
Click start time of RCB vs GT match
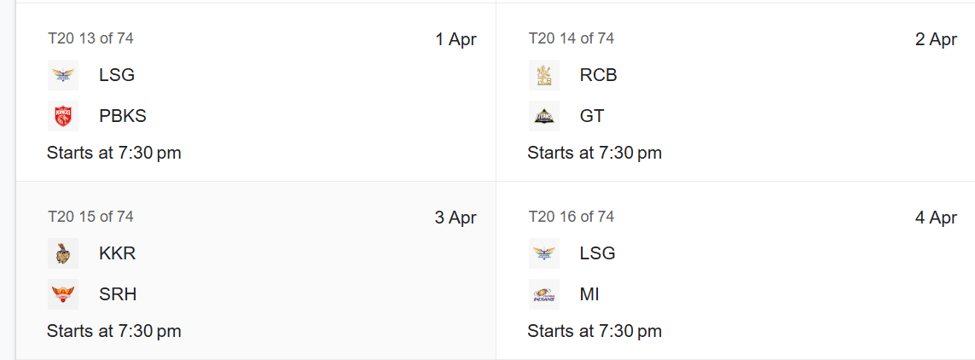click(595, 153)
